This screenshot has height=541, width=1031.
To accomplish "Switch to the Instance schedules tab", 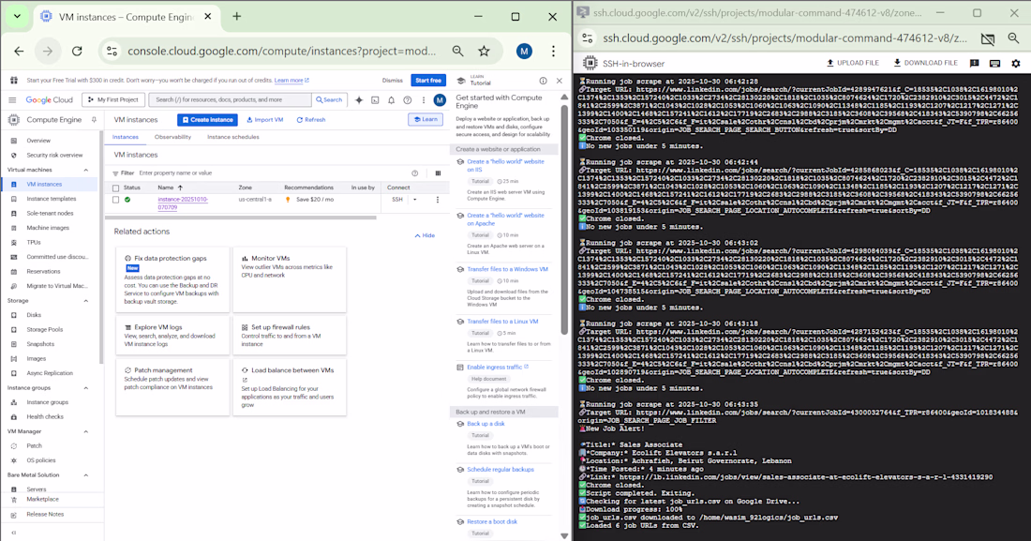I will (232, 137).
